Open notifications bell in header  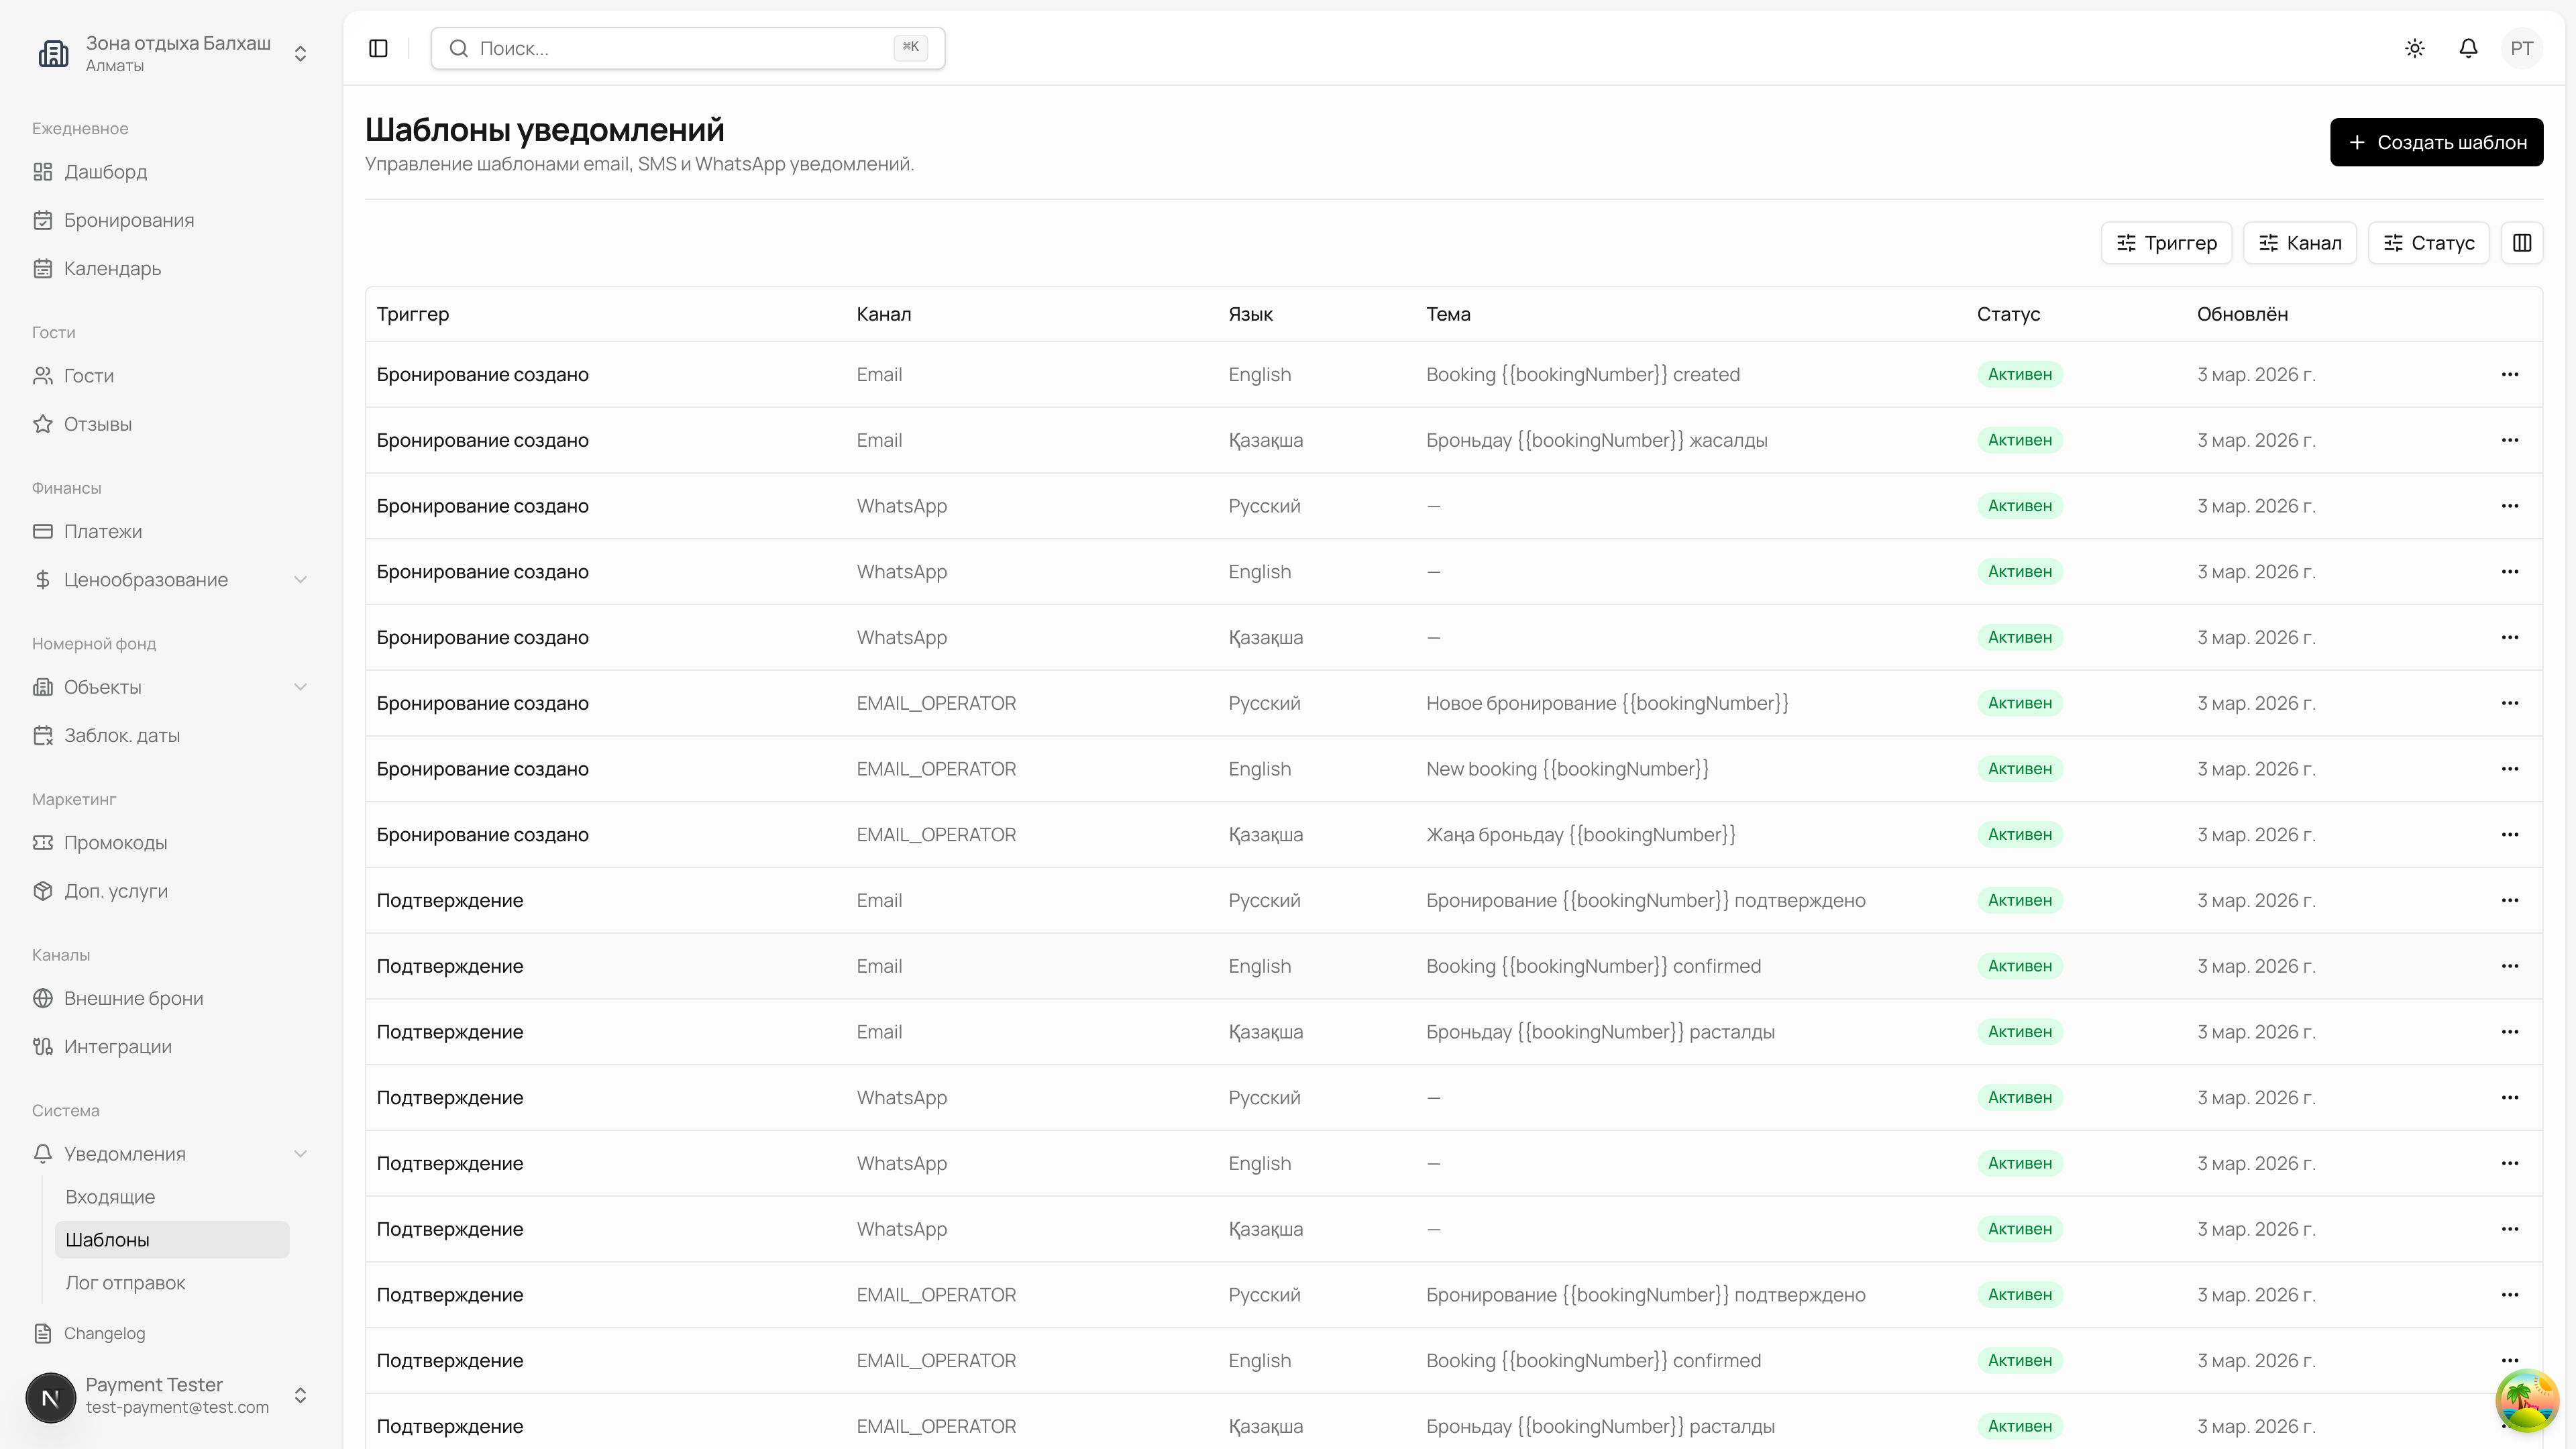[2468, 48]
